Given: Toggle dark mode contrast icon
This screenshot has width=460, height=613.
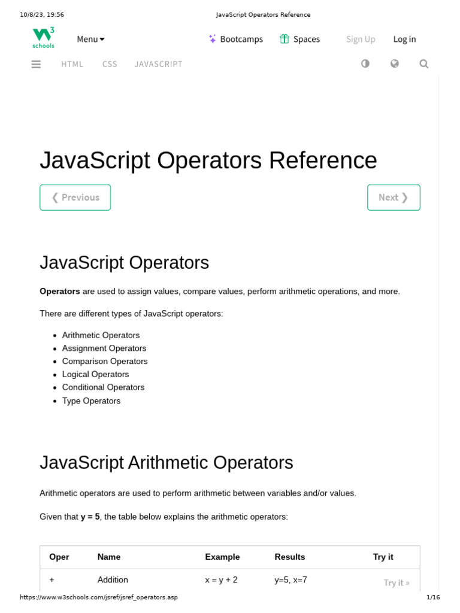Looking at the screenshot, I should (x=365, y=63).
